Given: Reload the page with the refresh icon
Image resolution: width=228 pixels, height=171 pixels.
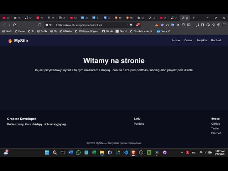Looking at the screenshot, I should (x=15, y=25).
